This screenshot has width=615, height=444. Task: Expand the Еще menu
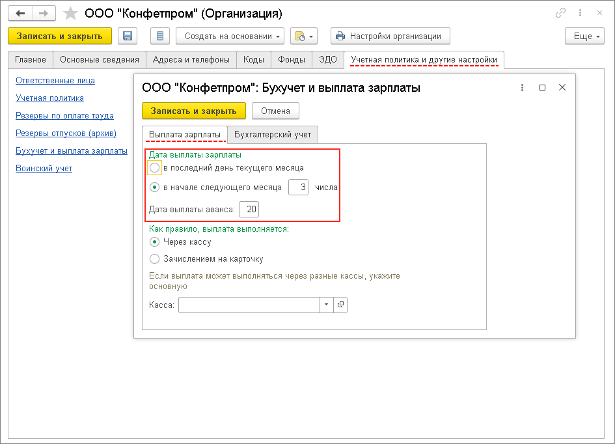(584, 36)
